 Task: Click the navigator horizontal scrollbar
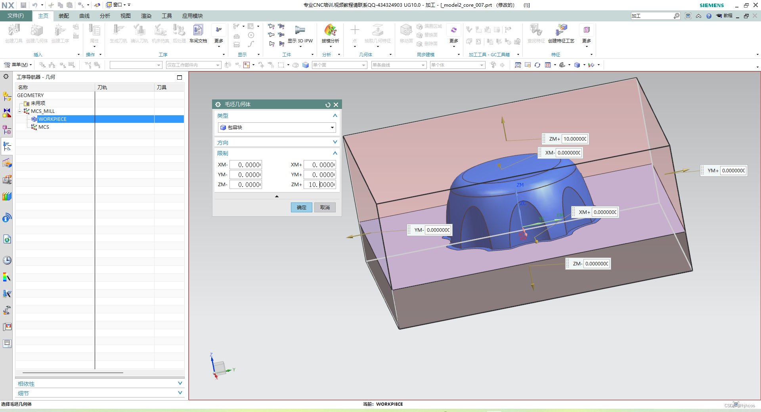pyautogui.click(x=73, y=373)
